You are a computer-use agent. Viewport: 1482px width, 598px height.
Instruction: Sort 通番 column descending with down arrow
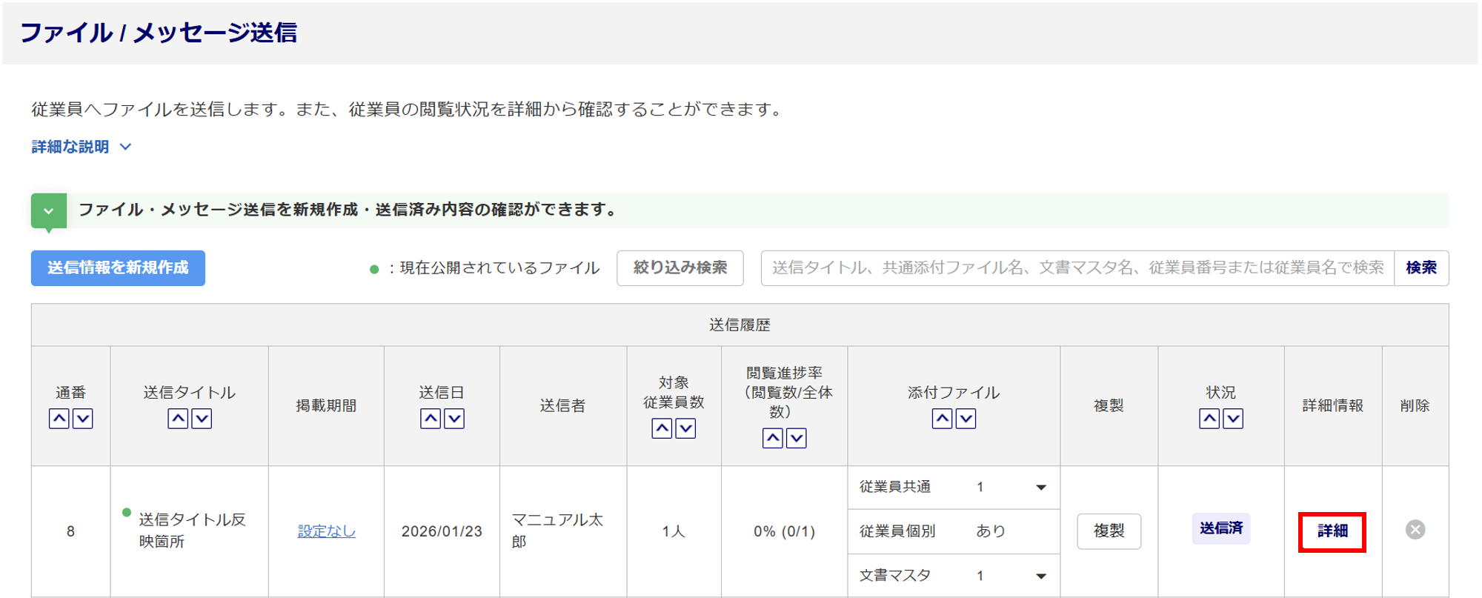coord(83,419)
